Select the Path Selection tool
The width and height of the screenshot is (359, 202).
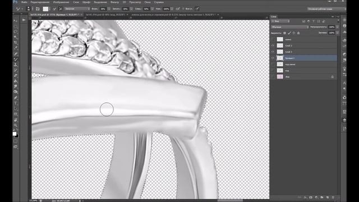16,108
